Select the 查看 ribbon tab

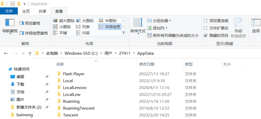click(59, 11)
